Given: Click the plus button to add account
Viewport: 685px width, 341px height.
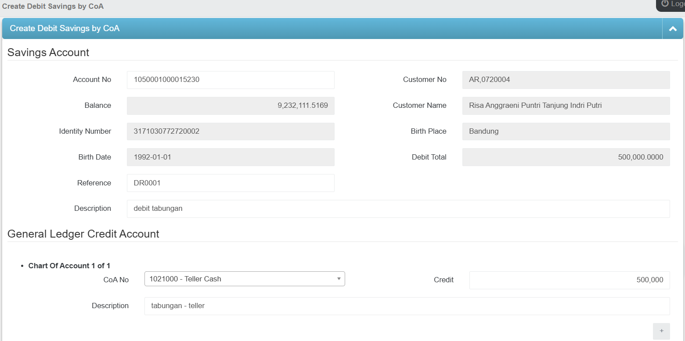Looking at the screenshot, I should (x=661, y=331).
